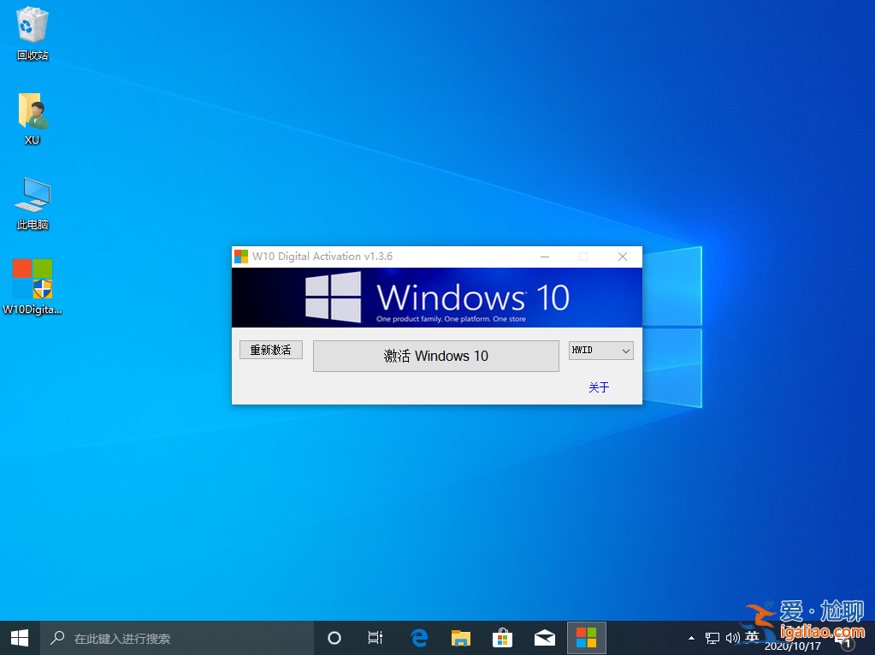Show hidden icons via the tray arrow
The height and width of the screenshot is (655, 875).
click(x=691, y=637)
